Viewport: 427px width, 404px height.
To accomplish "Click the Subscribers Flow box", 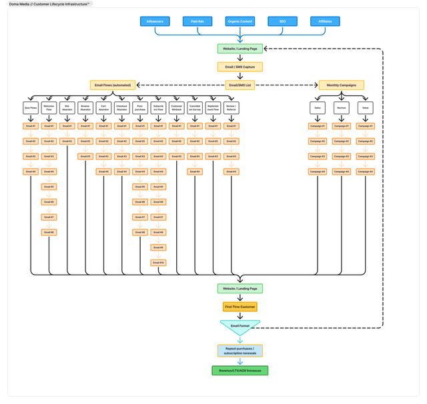I will 159,108.
